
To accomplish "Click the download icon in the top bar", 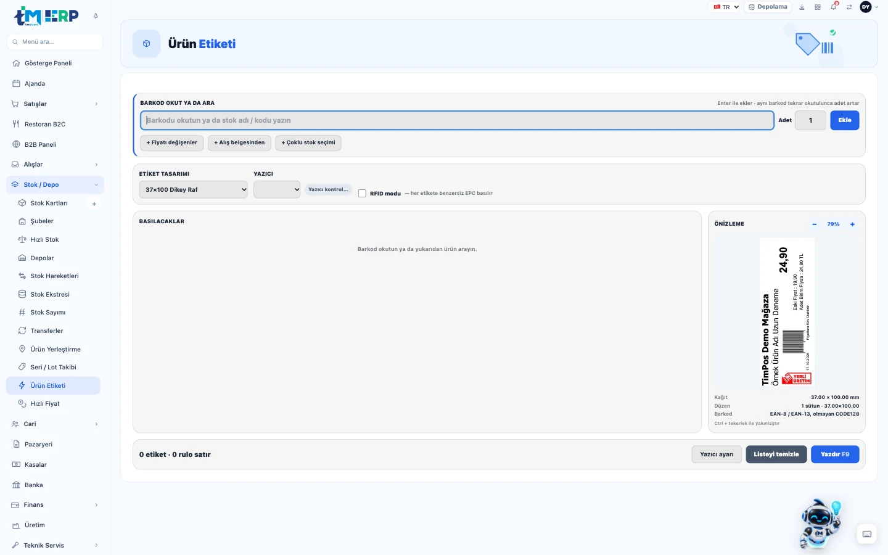I will [x=802, y=7].
